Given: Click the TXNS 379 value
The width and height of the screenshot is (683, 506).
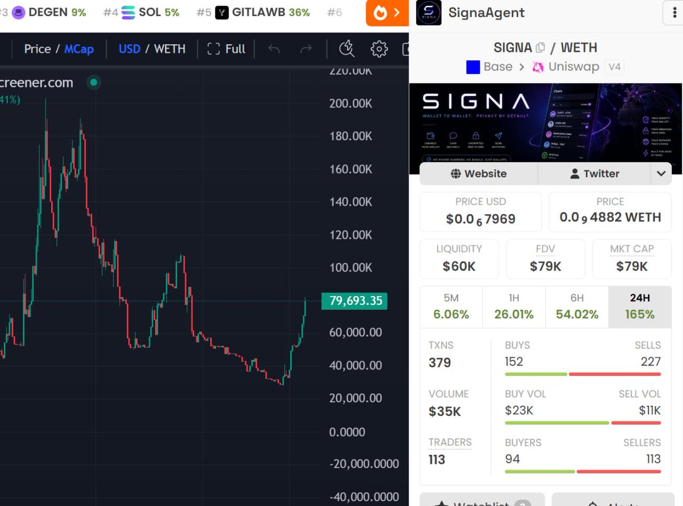Looking at the screenshot, I should coord(440,363).
